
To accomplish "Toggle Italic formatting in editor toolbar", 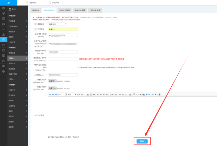I will (x=85, y=94).
